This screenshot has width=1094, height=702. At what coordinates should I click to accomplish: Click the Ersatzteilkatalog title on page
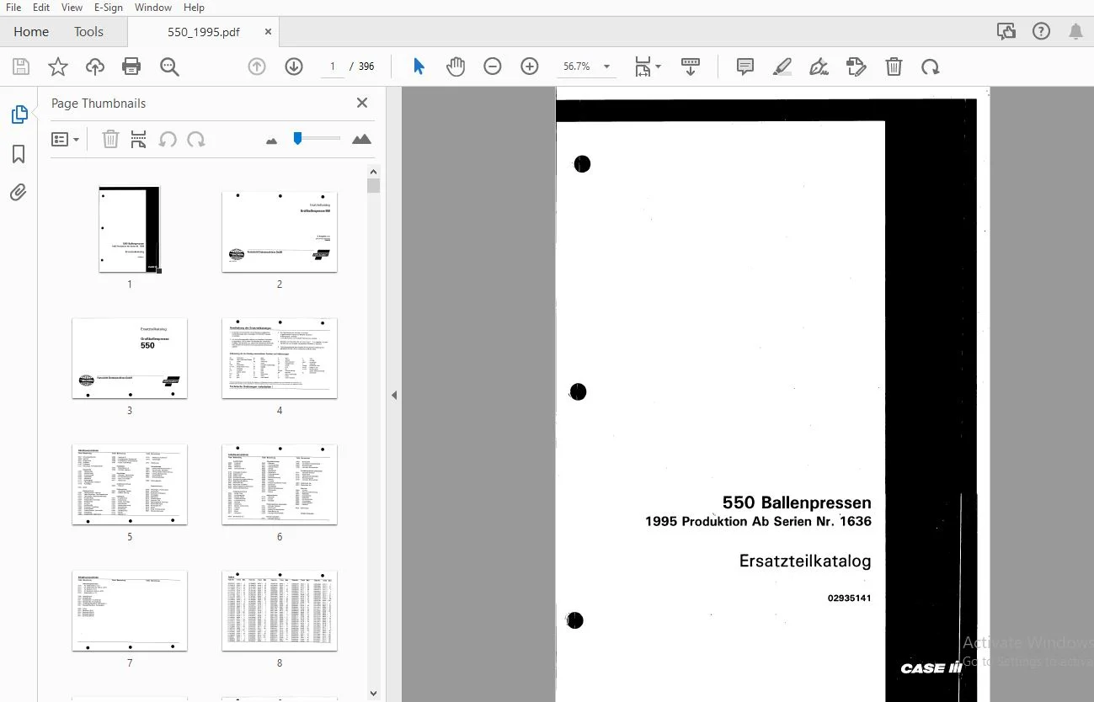805,561
